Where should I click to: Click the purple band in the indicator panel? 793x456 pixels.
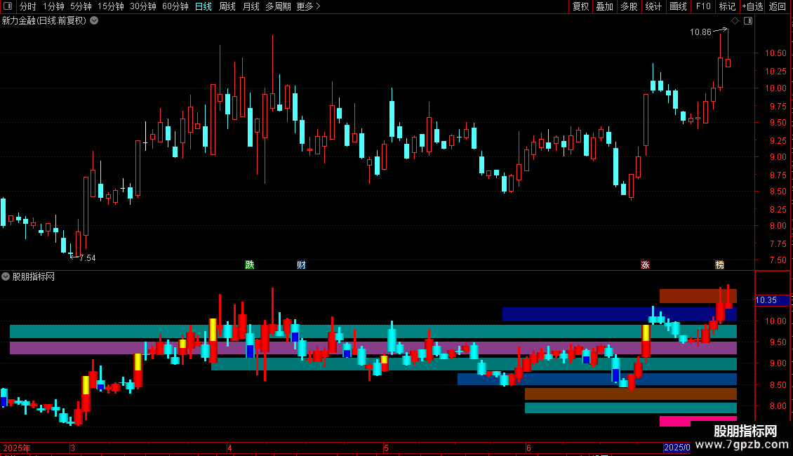[373, 348]
